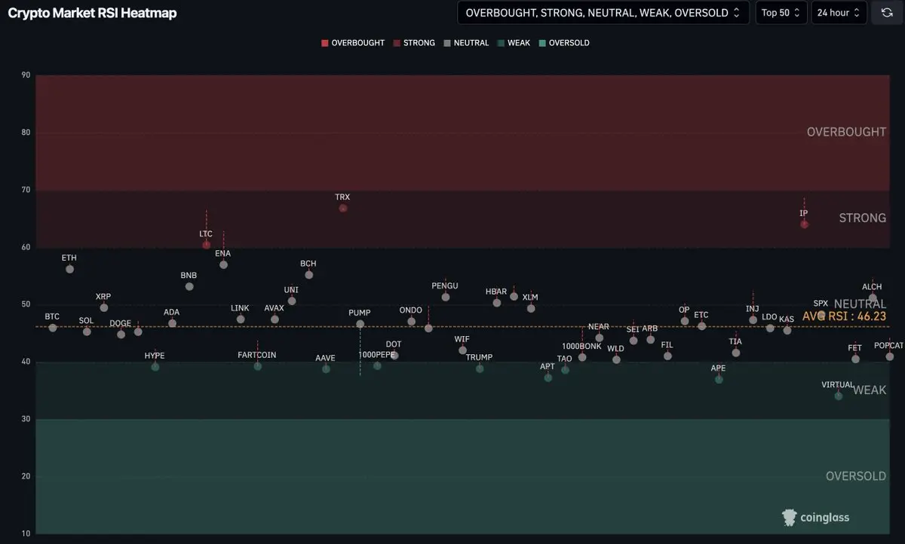Select the FET data point
905x544 pixels.
855,359
